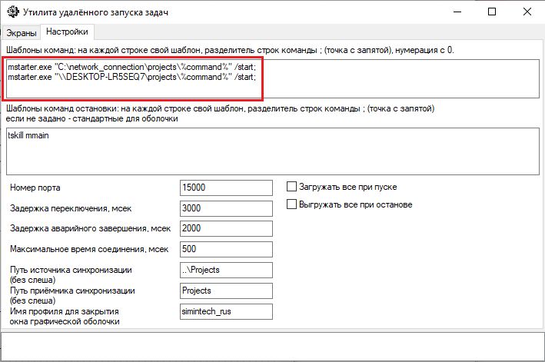Focus the Задержка переключения field

click(x=225, y=208)
